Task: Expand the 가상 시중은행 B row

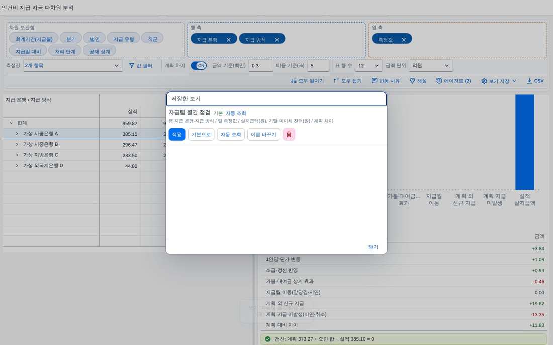Action: point(17,144)
